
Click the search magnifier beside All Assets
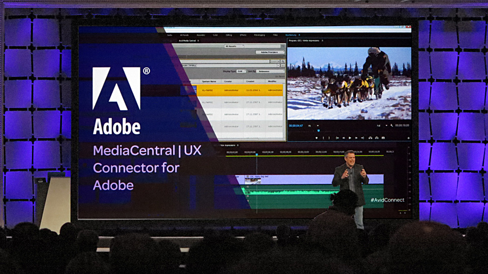(283, 46)
